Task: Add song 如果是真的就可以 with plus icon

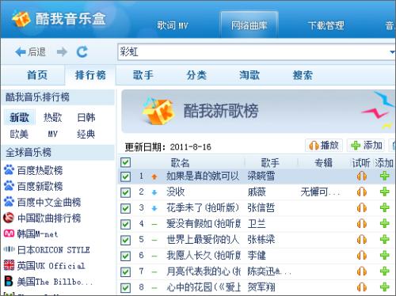Action: coord(385,176)
